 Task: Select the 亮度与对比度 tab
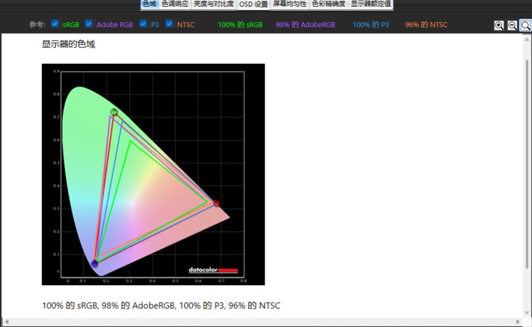[x=214, y=4]
